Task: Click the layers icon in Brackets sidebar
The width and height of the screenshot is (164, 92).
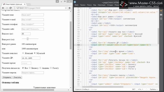Action: (x=161, y=19)
